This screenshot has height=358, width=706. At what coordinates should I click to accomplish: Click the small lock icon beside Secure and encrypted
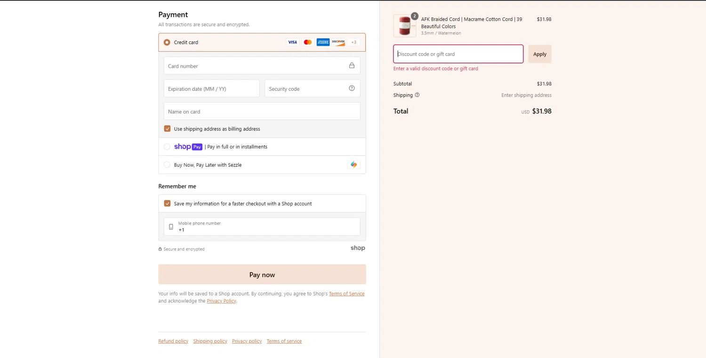(160, 249)
